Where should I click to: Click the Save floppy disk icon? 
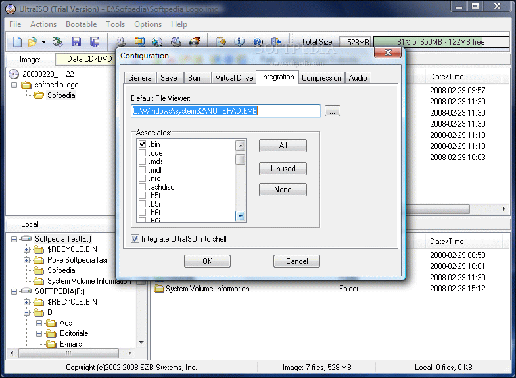[x=76, y=42]
